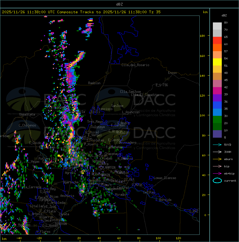Click the 'V_Flores' map label
The image size is (239, 242).
point(43,232)
